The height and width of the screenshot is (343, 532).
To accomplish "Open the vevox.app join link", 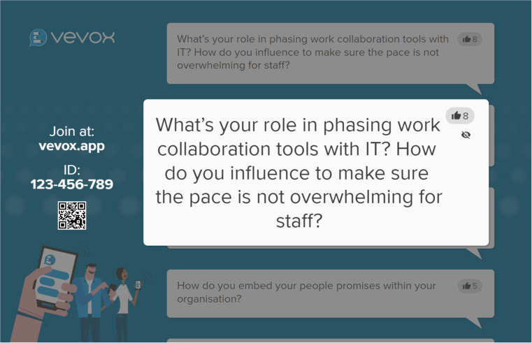I will click(x=72, y=147).
